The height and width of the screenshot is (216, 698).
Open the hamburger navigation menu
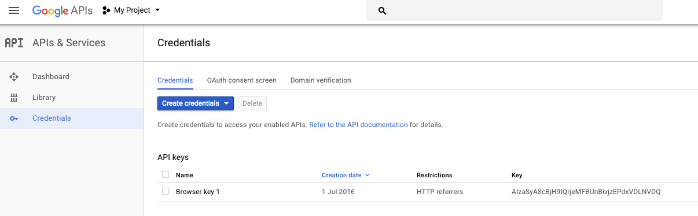pyautogui.click(x=14, y=10)
